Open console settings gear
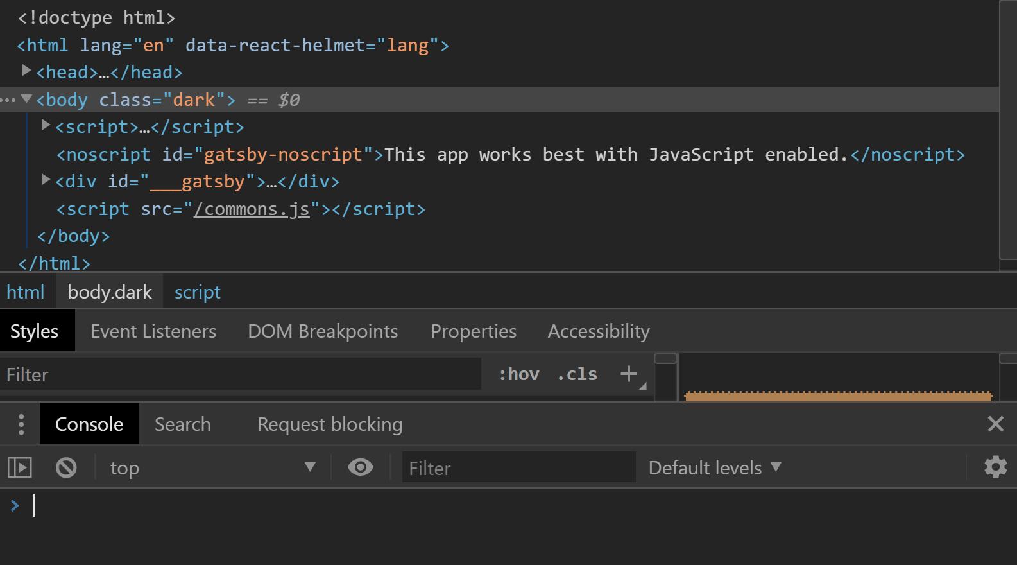The height and width of the screenshot is (565, 1017). (x=995, y=467)
